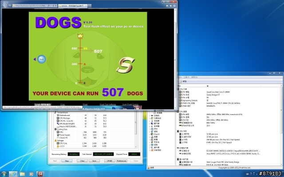Open the Windows Start menu orb
Viewport: 284px width, 177px height.
pos(4,174)
